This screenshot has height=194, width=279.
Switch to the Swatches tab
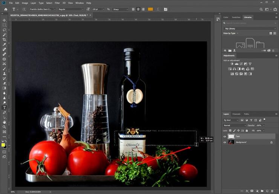[x=236, y=17]
